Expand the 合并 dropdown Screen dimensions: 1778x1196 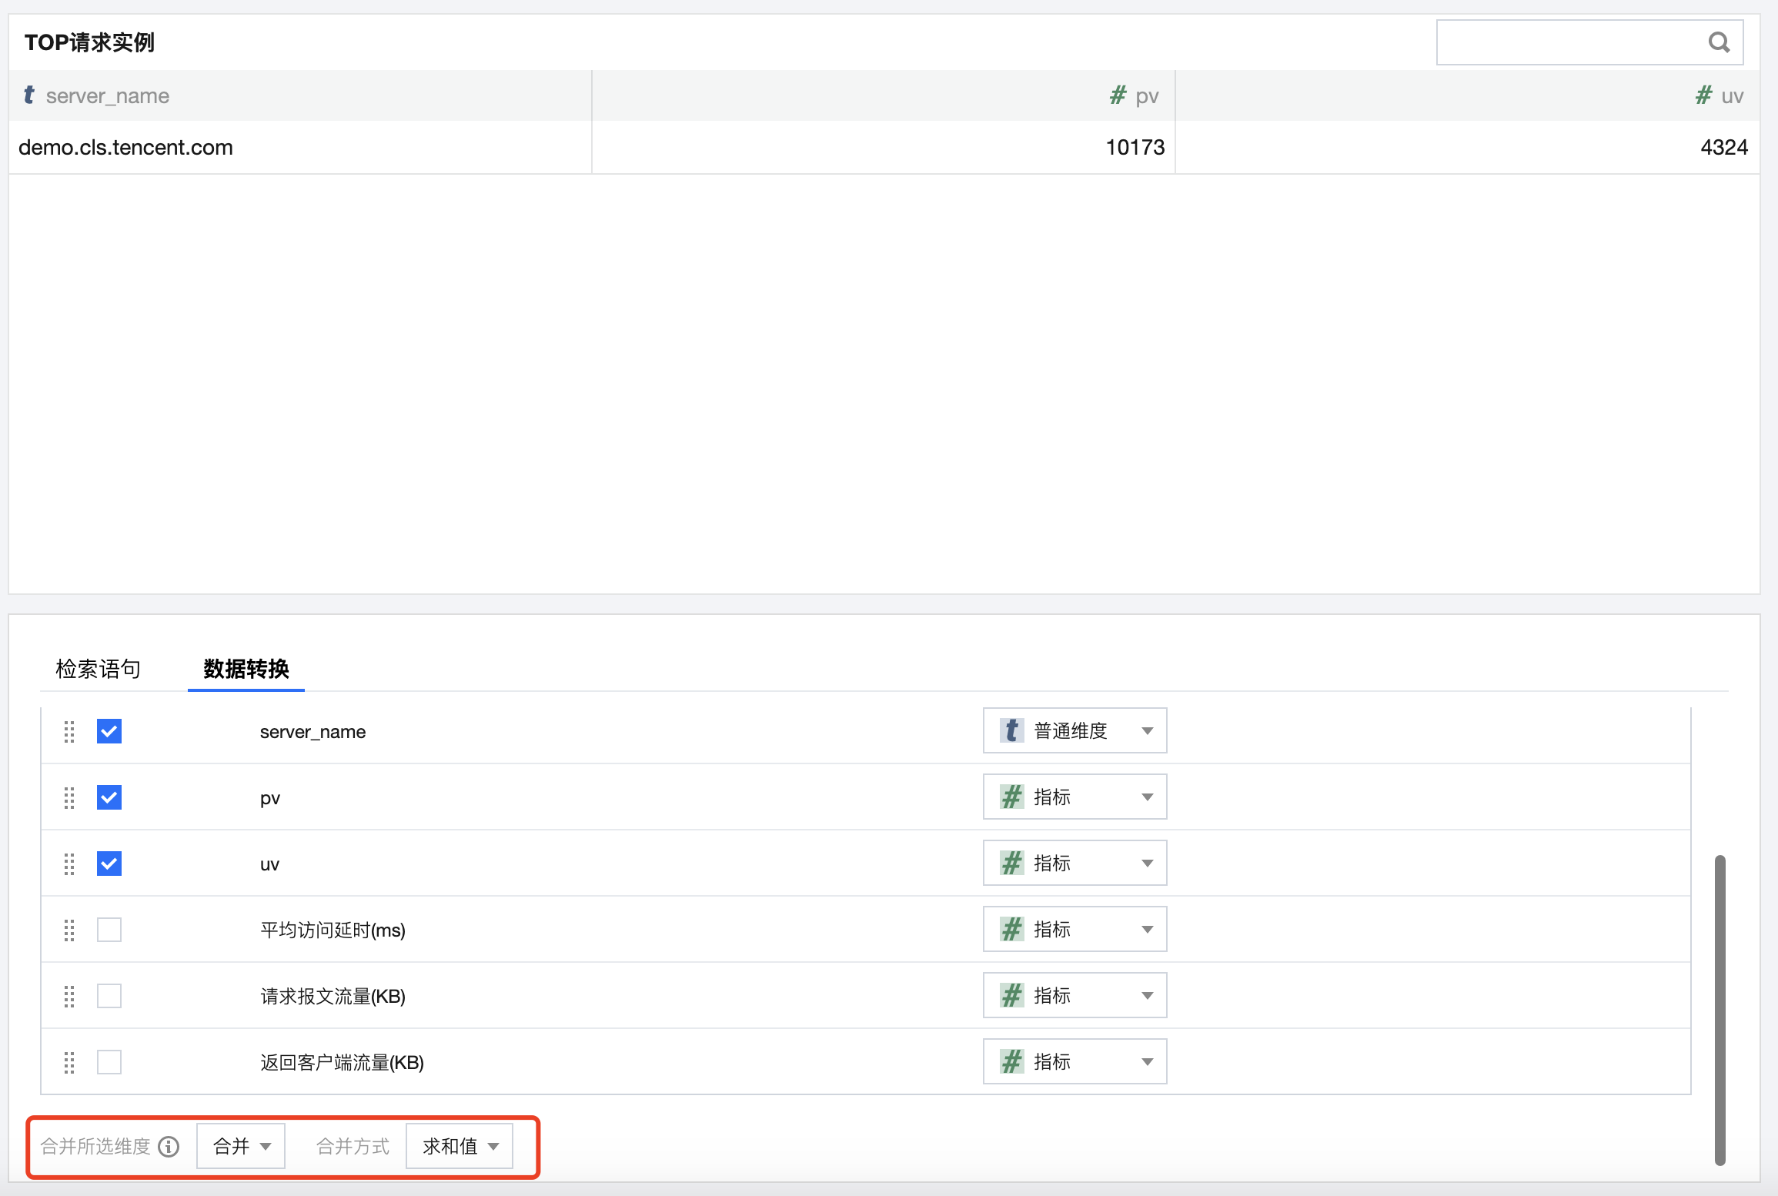click(241, 1146)
